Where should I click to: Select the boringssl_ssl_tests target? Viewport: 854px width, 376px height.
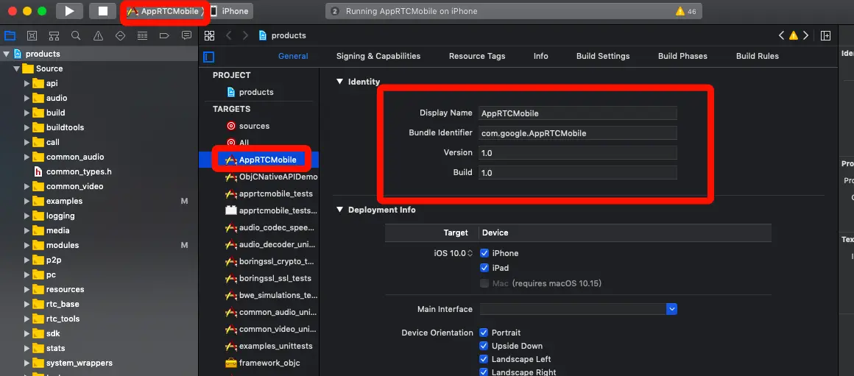pos(269,278)
